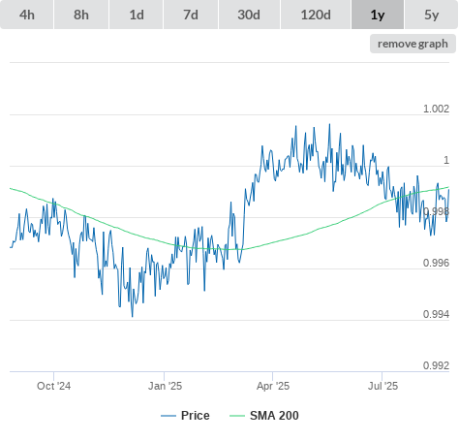Screen dimensions: 459x441
Task: Switch chart to 30d view
Action: point(249,15)
